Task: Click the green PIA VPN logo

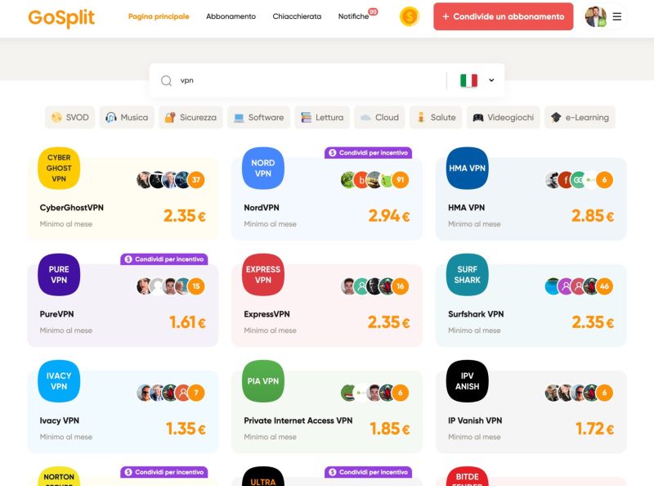Action: pos(263,381)
